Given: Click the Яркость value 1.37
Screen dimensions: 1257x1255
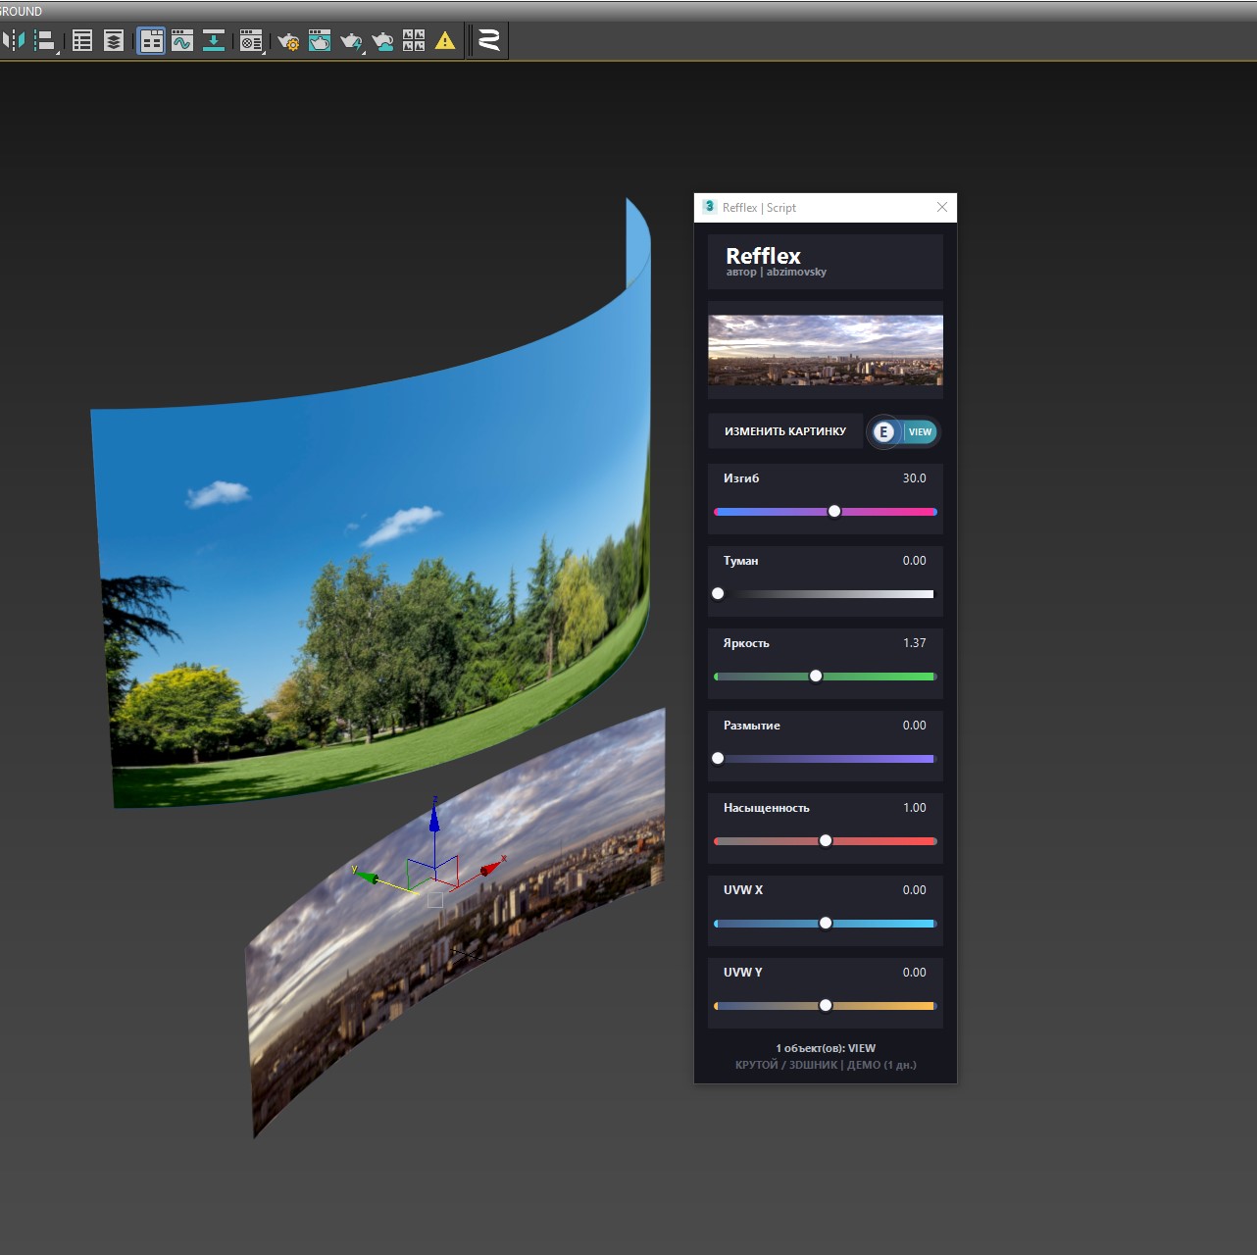Looking at the screenshot, I should pos(914,643).
